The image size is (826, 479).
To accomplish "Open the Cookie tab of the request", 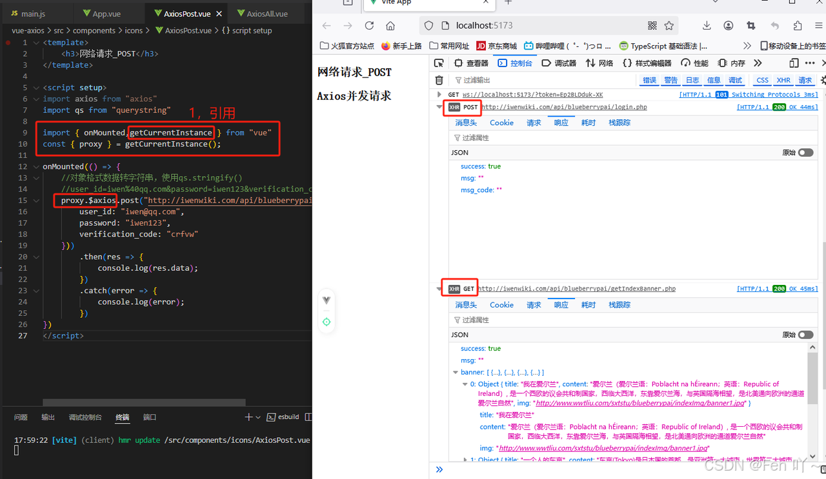I will tap(501, 122).
